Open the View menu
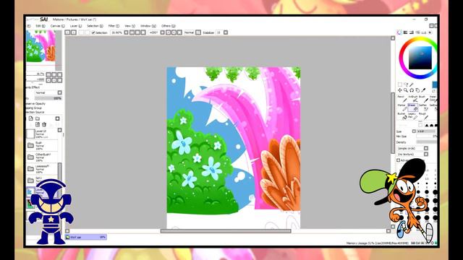This screenshot has height=260, width=463. [129, 26]
